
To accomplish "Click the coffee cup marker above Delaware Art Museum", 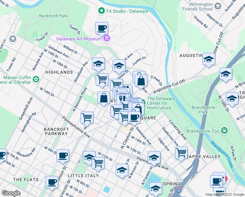I will pos(102,29).
